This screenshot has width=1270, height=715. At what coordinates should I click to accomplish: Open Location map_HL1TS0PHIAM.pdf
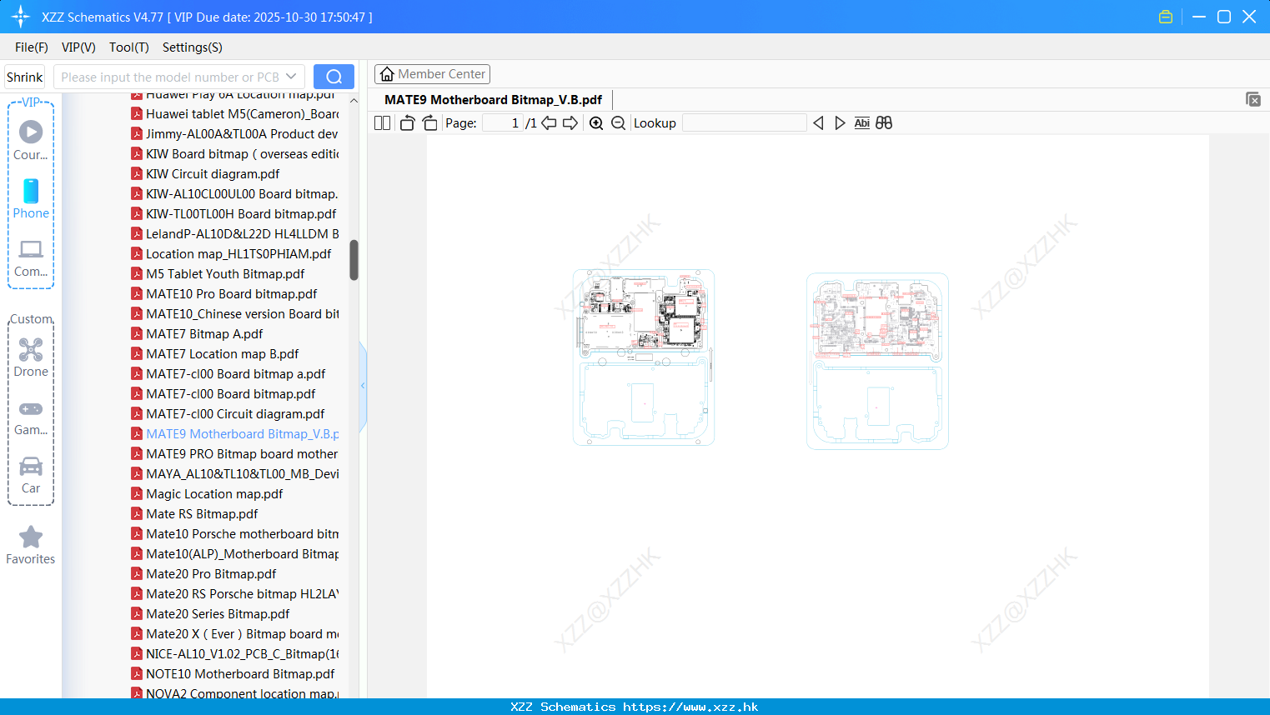tap(238, 254)
